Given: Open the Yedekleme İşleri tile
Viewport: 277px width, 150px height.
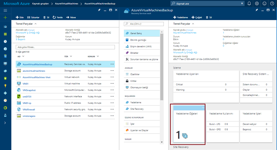Looking at the screenshot, I should pos(256,126).
